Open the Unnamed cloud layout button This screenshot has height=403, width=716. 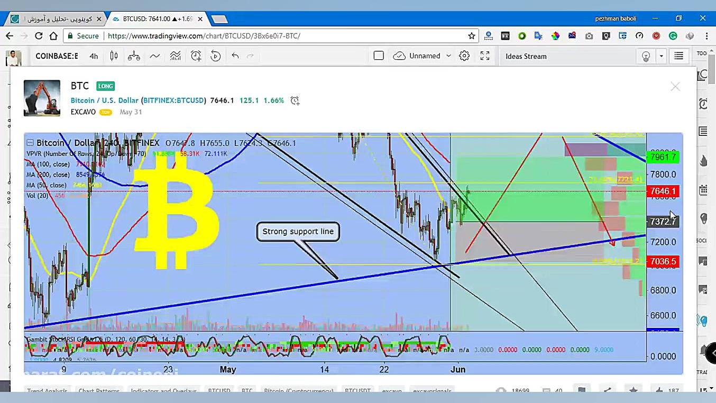point(417,56)
